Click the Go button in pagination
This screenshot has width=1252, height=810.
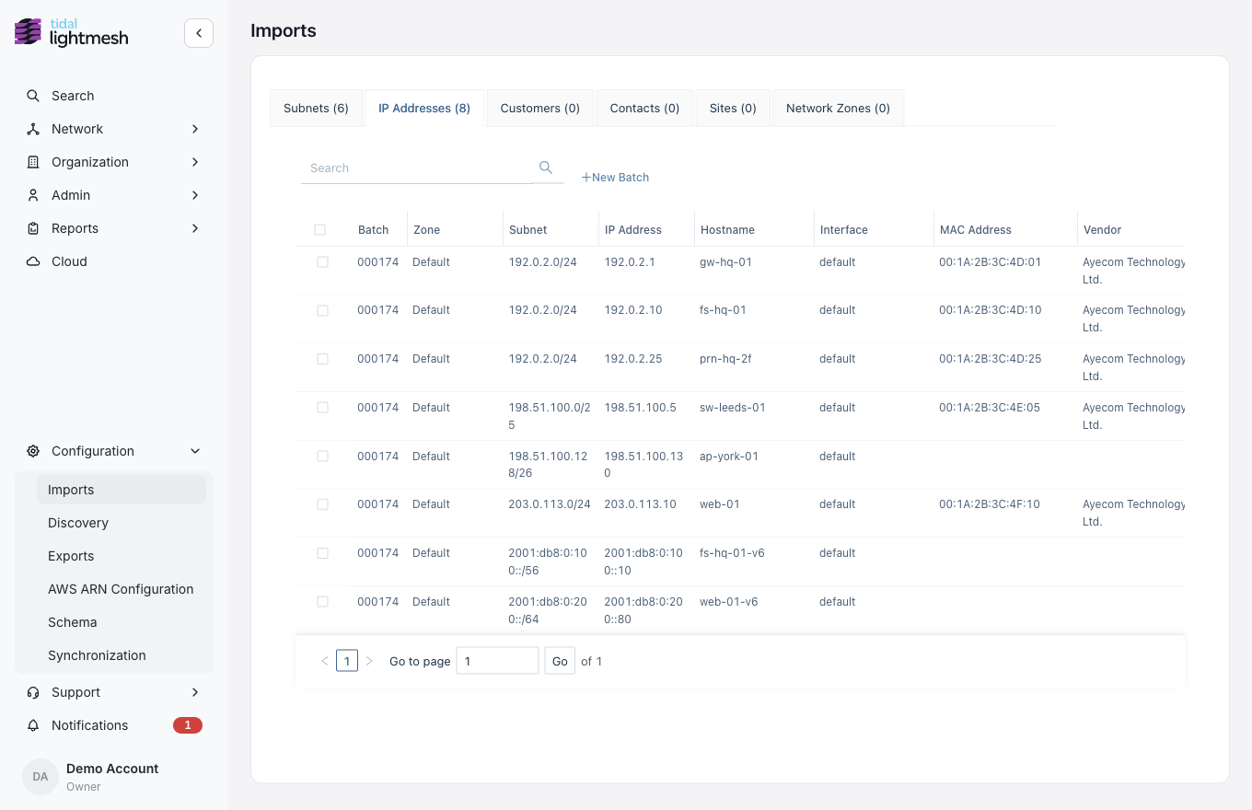(x=560, y=661)
